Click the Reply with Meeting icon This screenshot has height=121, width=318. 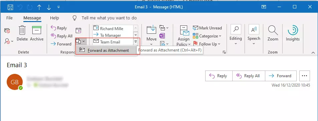tap(78, 30)
